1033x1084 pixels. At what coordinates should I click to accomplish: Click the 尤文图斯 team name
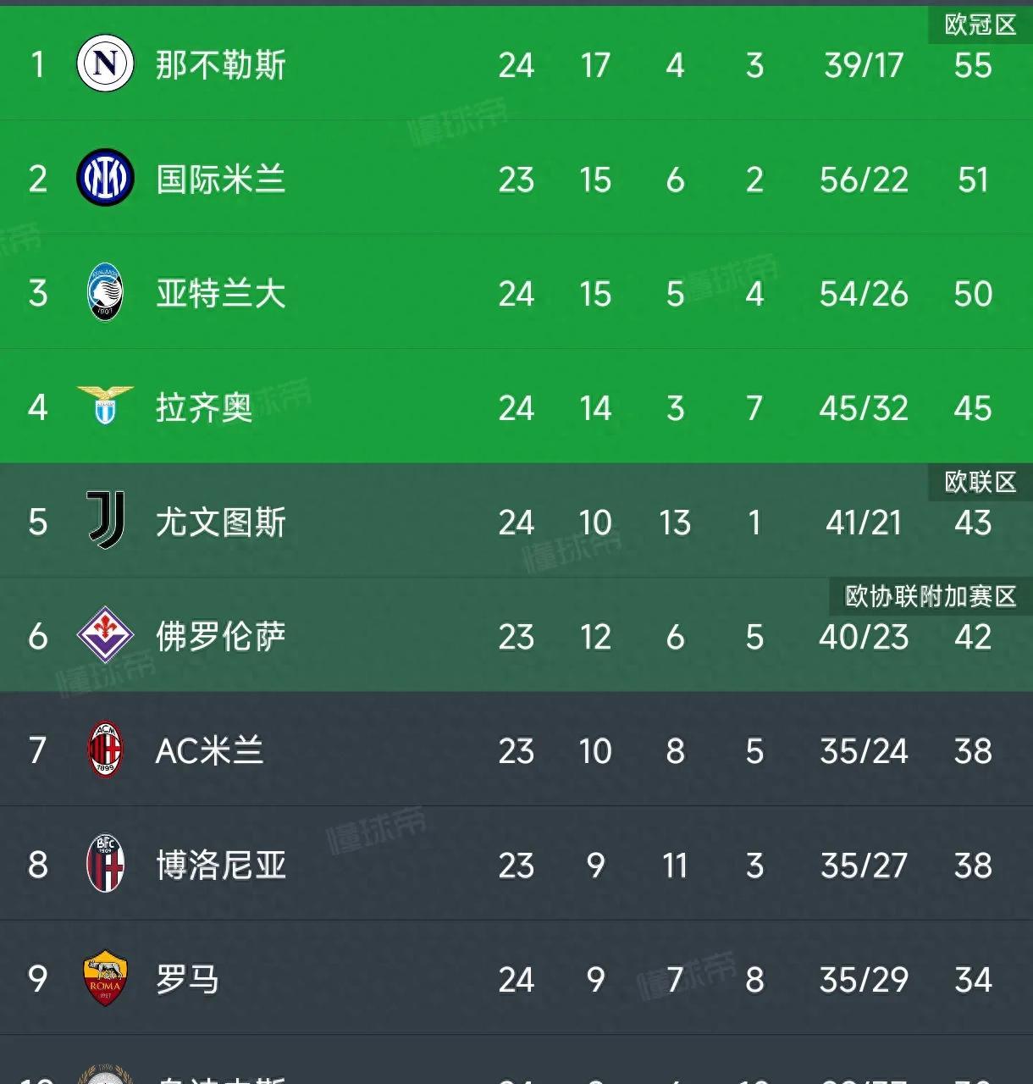(221, 523)
